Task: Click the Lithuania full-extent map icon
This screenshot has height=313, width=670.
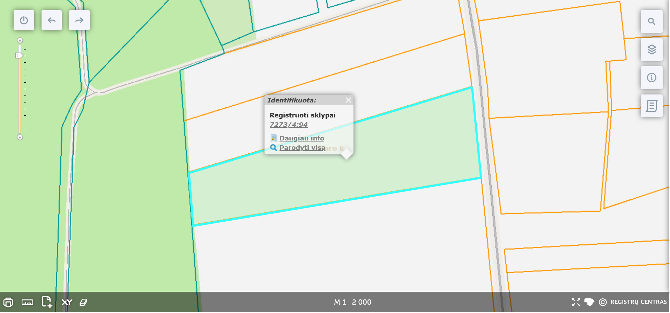Action: (589, 302)
